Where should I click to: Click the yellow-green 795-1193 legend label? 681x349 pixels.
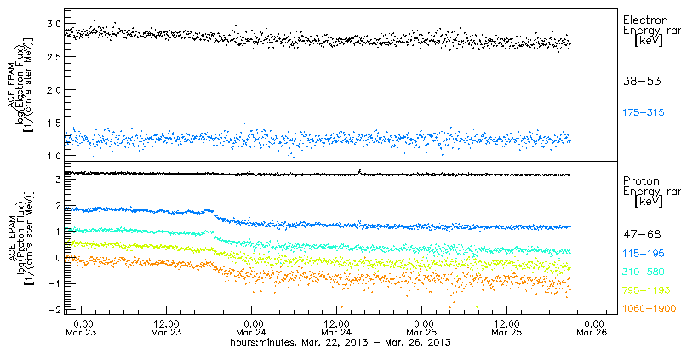coord(647,290)
